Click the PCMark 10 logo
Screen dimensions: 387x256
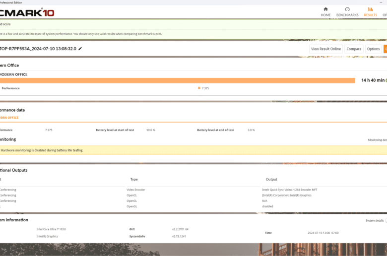[27, 12]
